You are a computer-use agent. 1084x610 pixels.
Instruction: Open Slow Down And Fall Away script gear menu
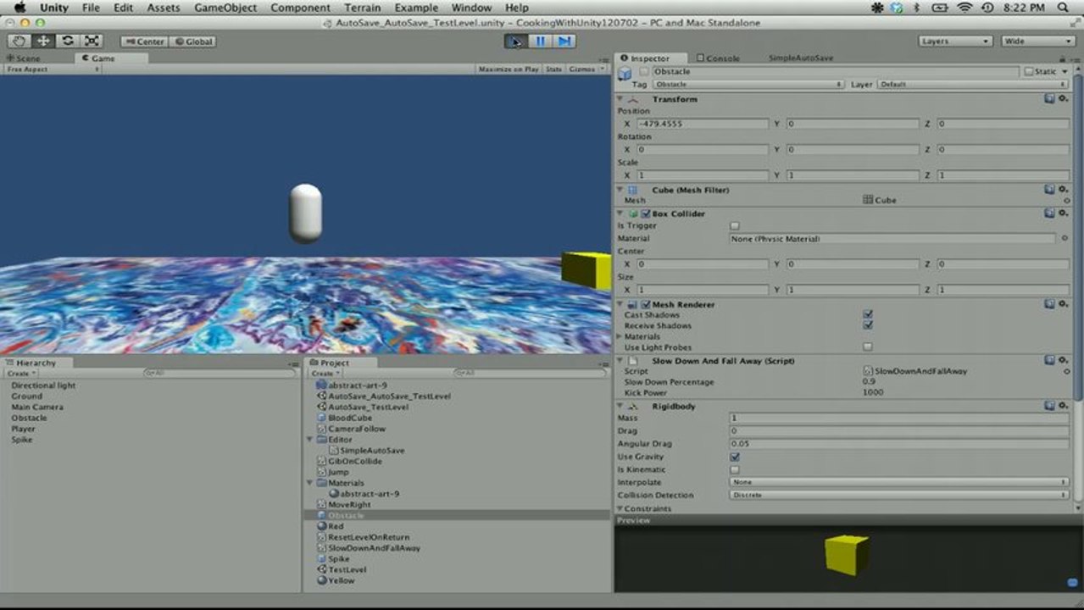[1062, 361]
